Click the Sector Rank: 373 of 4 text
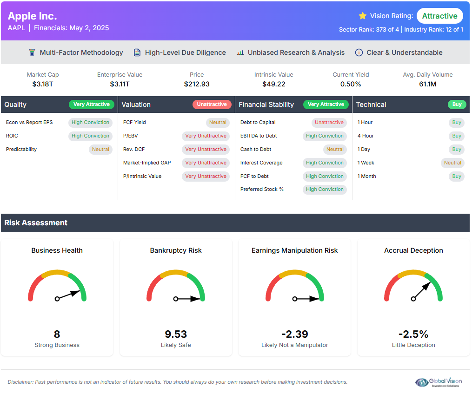 click(x=369, y=29)
